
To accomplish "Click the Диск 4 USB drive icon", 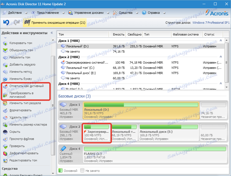I will [x=63, y=149].
